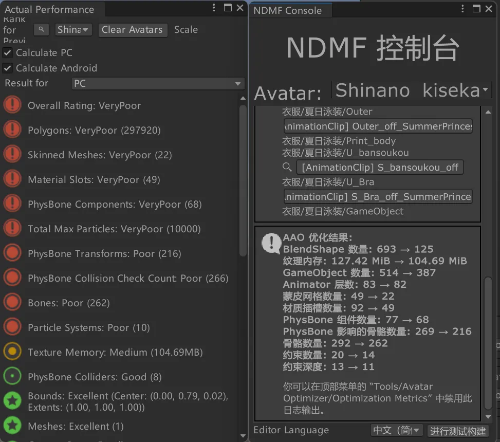500x442 pixels.
Task: Open the Result for PC platform dropdown
Action: click(158, 84)
